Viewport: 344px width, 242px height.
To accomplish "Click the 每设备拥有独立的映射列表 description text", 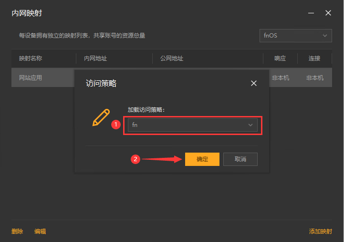I will 82,35.
